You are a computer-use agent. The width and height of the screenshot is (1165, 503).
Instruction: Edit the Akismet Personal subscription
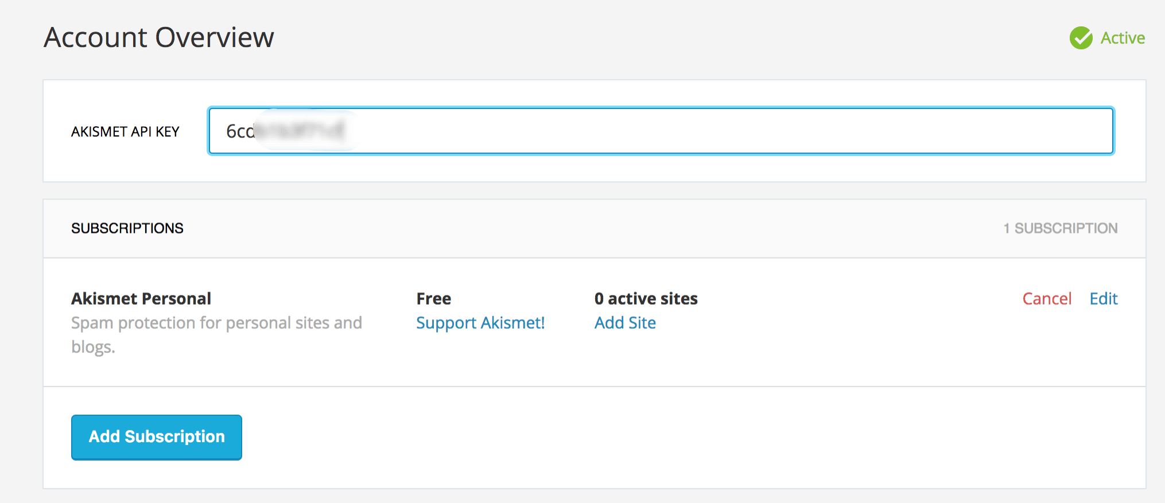(x=1104, y=299)
